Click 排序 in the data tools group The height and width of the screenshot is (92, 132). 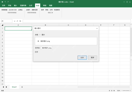(x=43, y=10)
